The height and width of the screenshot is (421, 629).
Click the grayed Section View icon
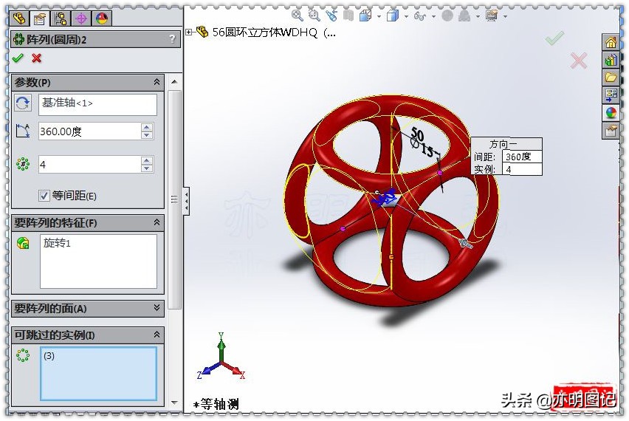(x=348, y=16)
